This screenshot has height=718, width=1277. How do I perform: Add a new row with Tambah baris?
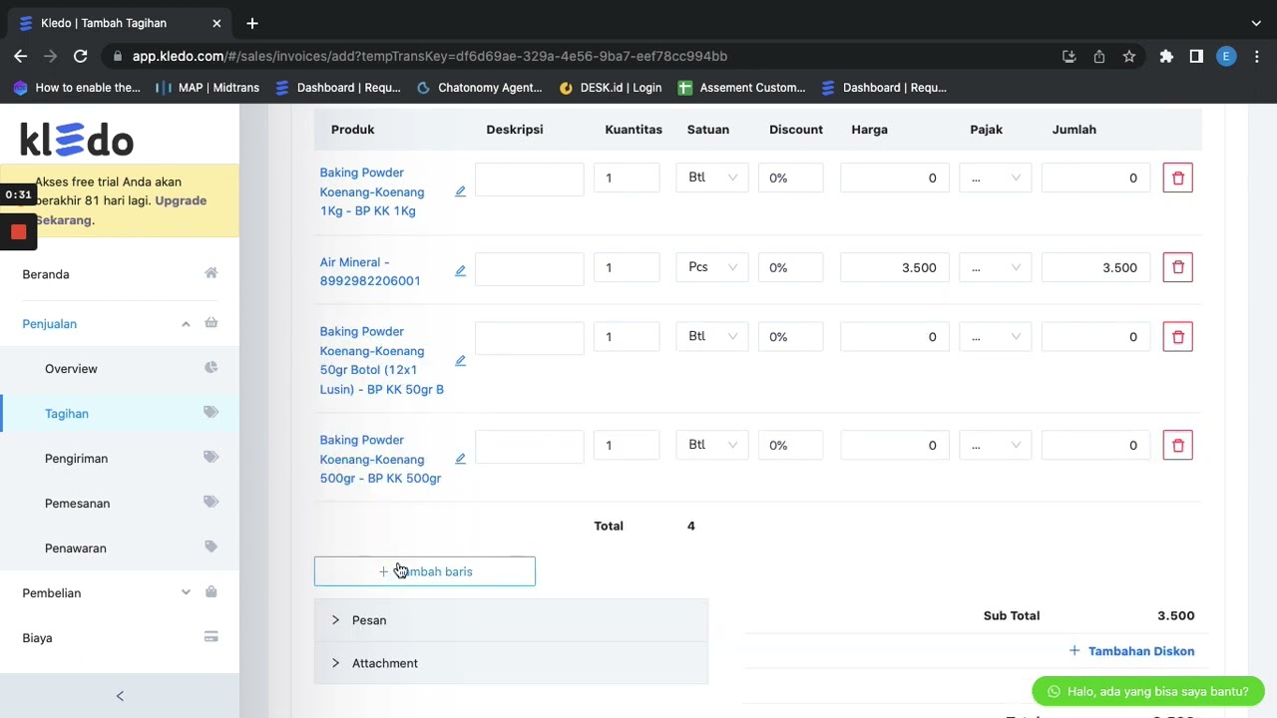[425, 571]
